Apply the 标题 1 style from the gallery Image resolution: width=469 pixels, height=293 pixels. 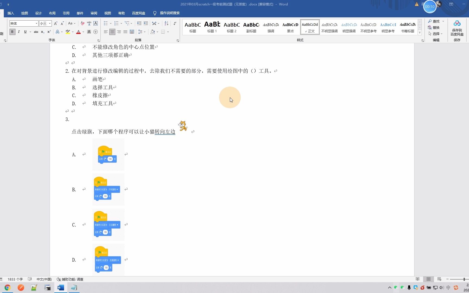pos(212,26)
